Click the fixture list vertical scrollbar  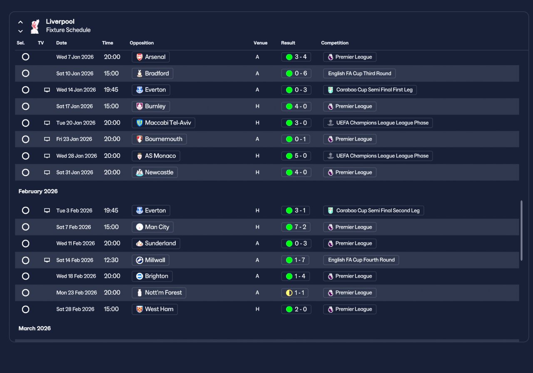tap(521, 231)
